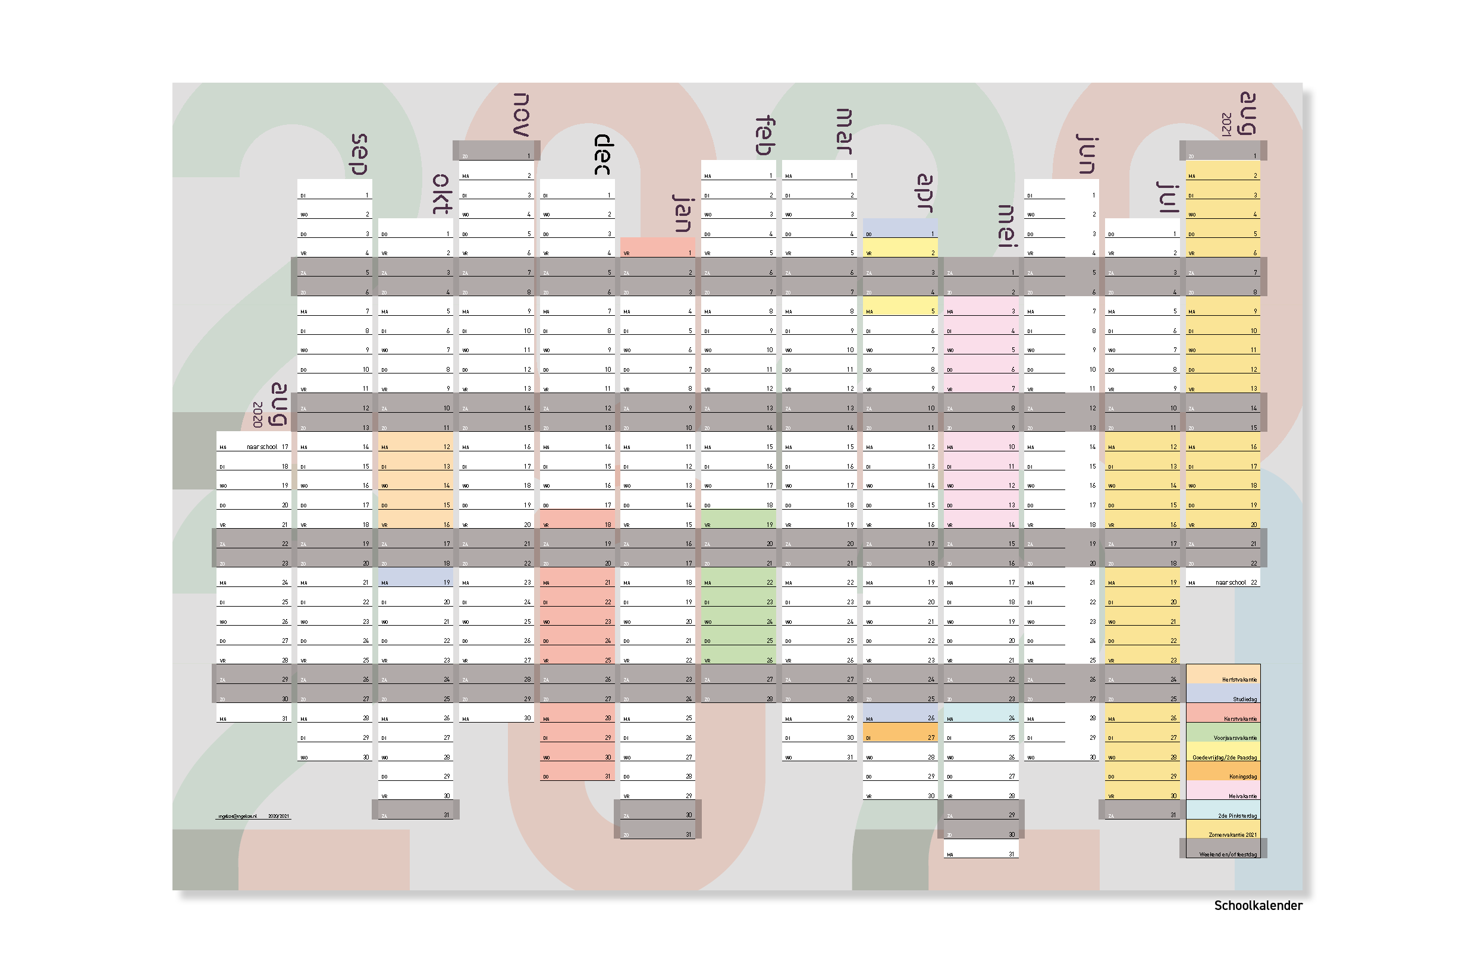This screenshot has height=973, width=1475.
Task: Click the MA 31 cell in mei
Action: (980, 849)
